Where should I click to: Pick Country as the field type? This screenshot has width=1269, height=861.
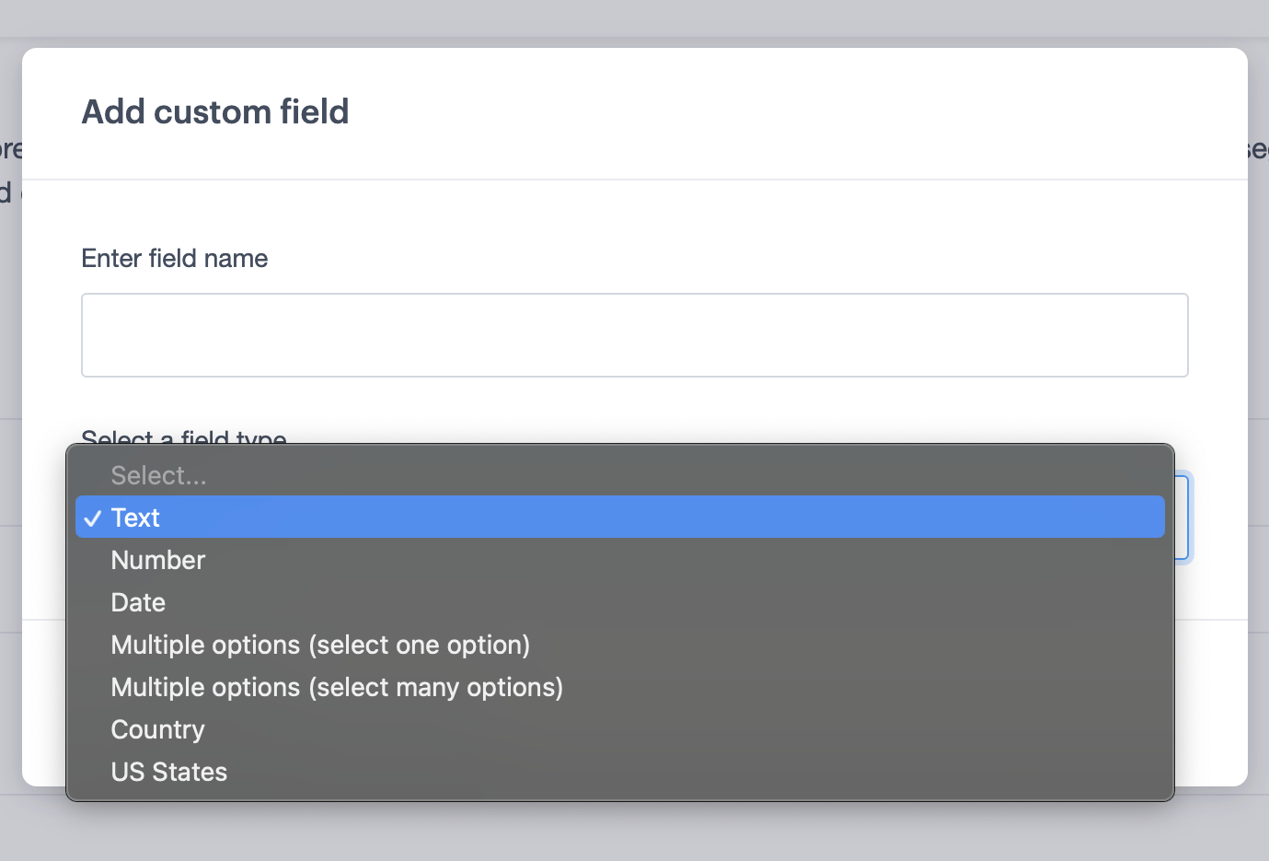[x=158, y=729]
